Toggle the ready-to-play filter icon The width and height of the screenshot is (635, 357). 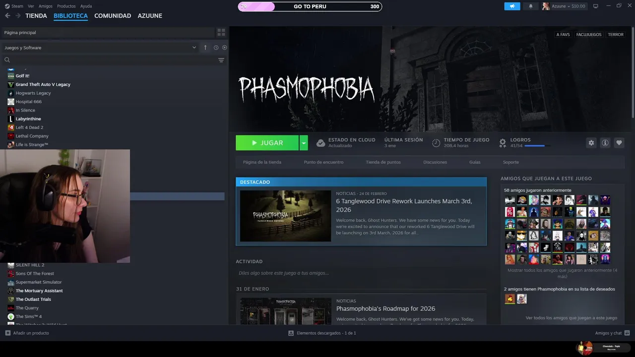coord(224,48)
